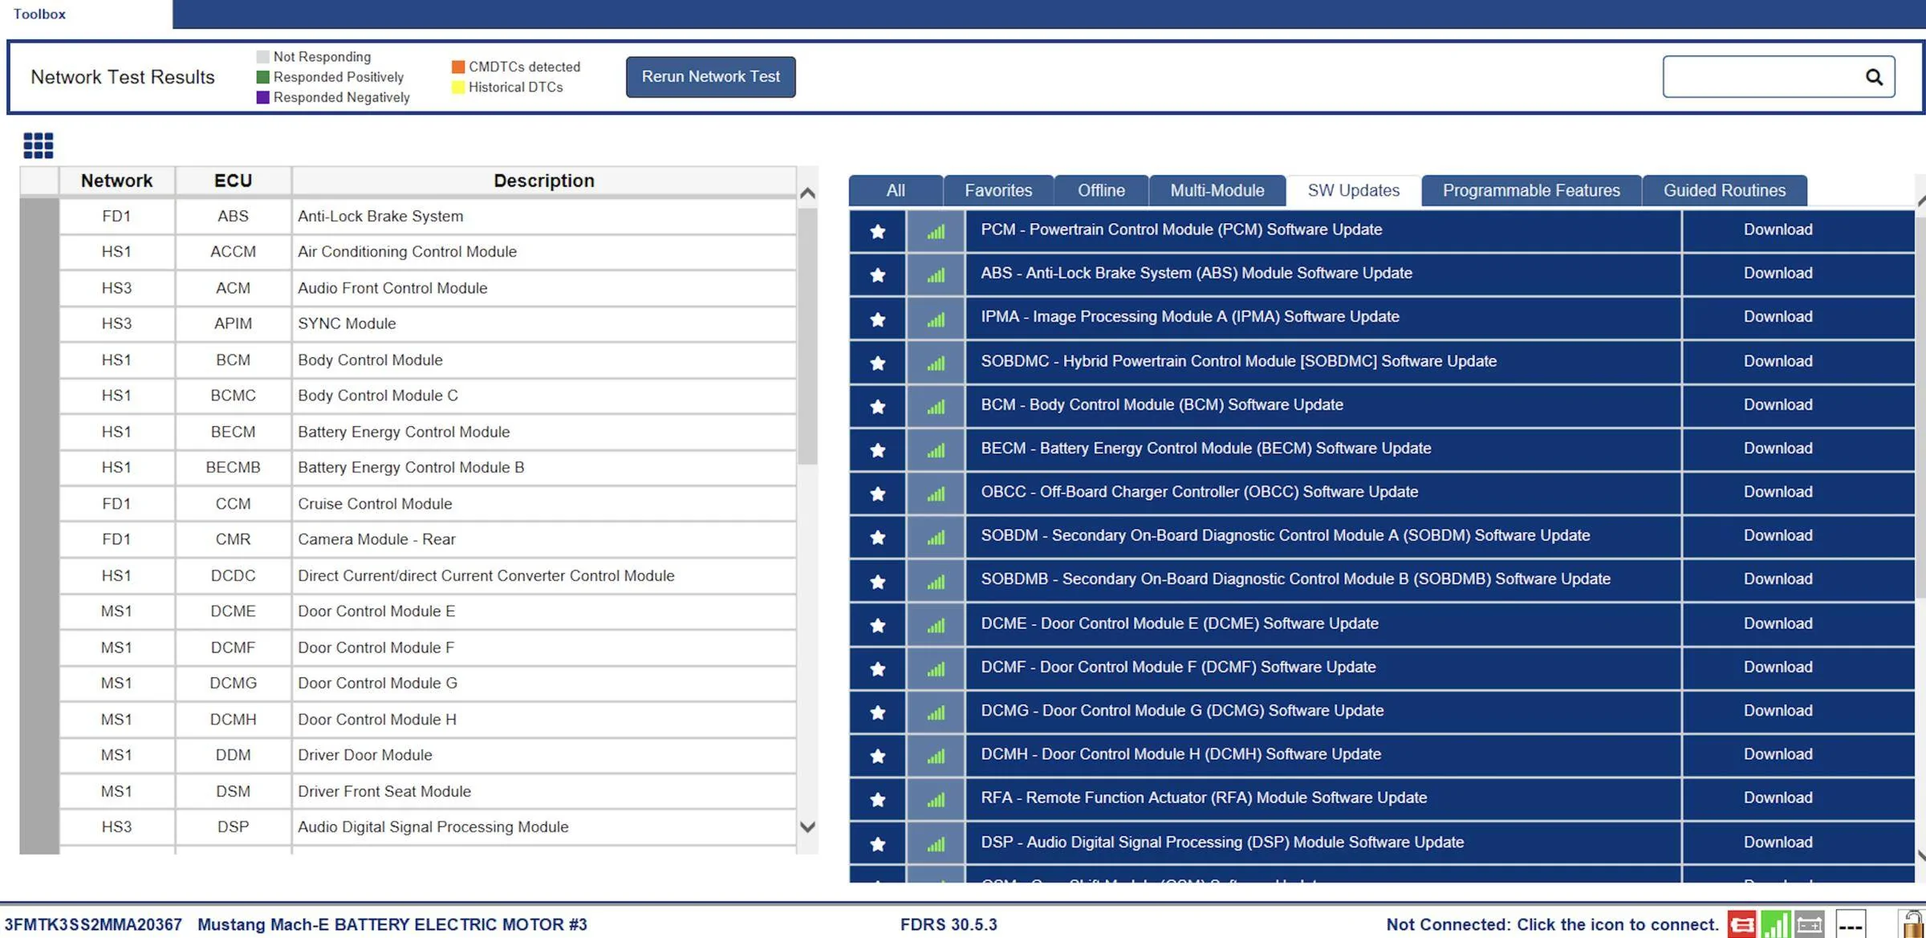This screenshot has height=938, width=1926.
Task: Open the Multi-Module tab
Action: tap(1217, 191)
